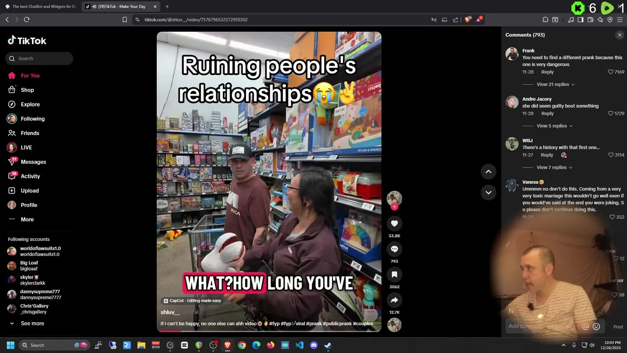The image size is (627, 353).
Task: Share page link from address bar
Action: click(x=456, y=20)
